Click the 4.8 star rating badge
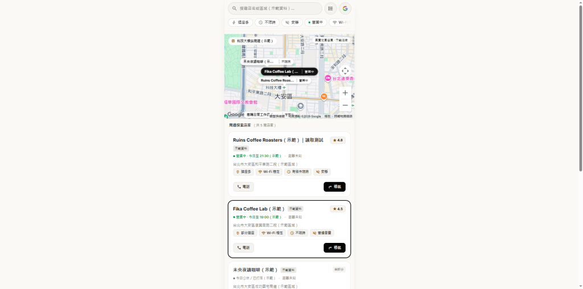This screenshot has height=289, width=583. [338, 141]
